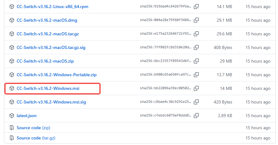The height and width of the screenshot is (145, 278).
Task: Download Source code (zip)
Action: pos(33,128)
